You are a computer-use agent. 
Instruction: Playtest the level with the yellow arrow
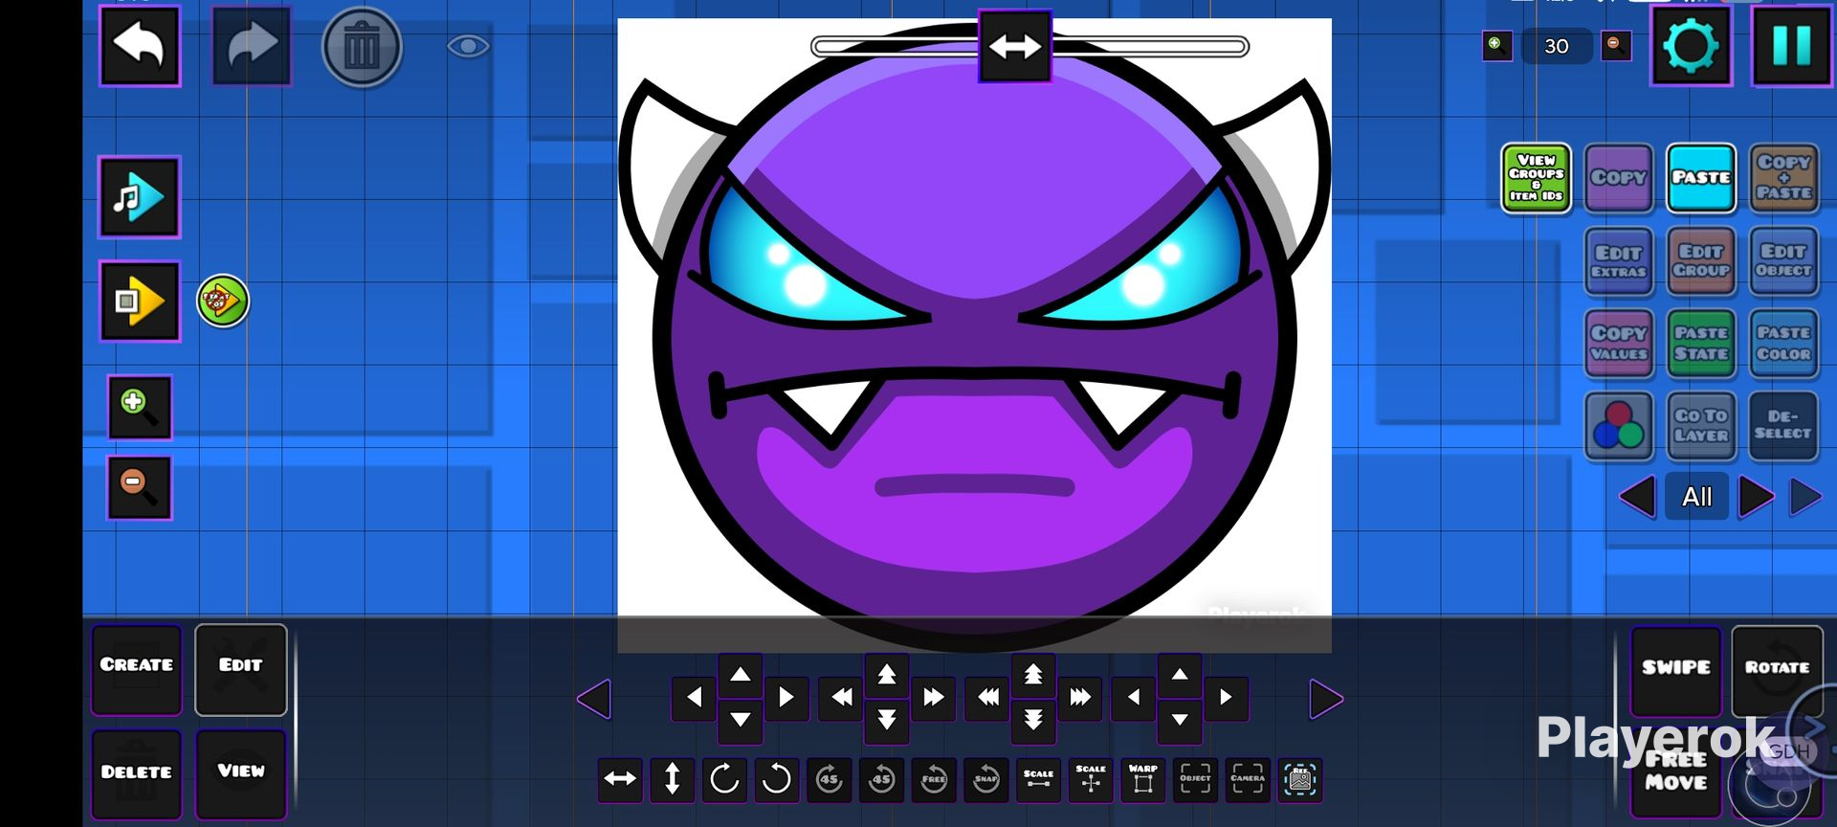(140, 302)
